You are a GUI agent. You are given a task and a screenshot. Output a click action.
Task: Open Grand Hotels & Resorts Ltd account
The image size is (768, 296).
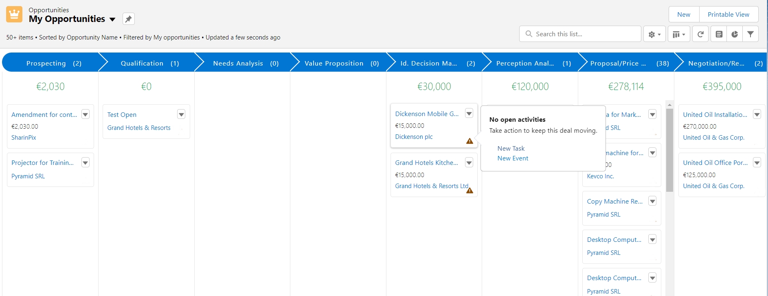[432, 186]
